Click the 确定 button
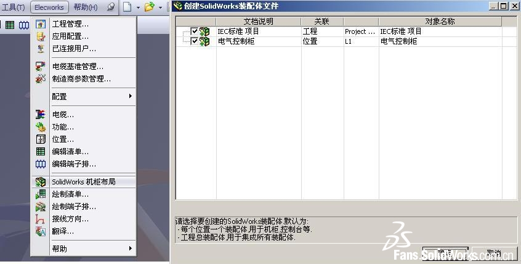Viewport: 521px width, 264px height. pyautogui.click(x=445, y=254)
